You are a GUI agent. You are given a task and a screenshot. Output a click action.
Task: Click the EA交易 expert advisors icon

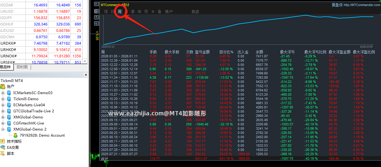[x=3, y=147]
